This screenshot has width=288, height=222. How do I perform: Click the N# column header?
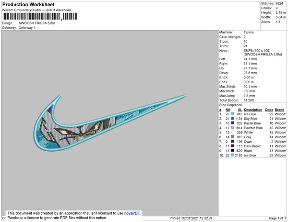[x=228, y=110]
